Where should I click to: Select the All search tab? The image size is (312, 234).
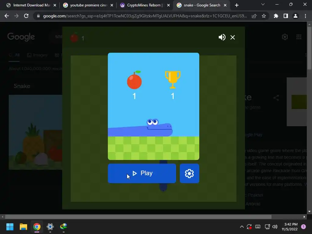coord(14,55)
